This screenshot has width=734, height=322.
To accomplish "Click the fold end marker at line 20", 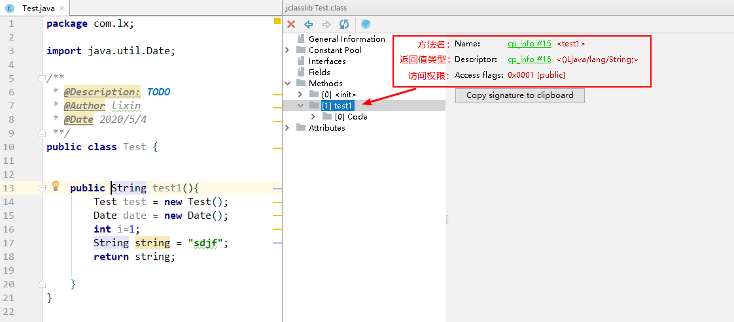I will click(42, 283).
